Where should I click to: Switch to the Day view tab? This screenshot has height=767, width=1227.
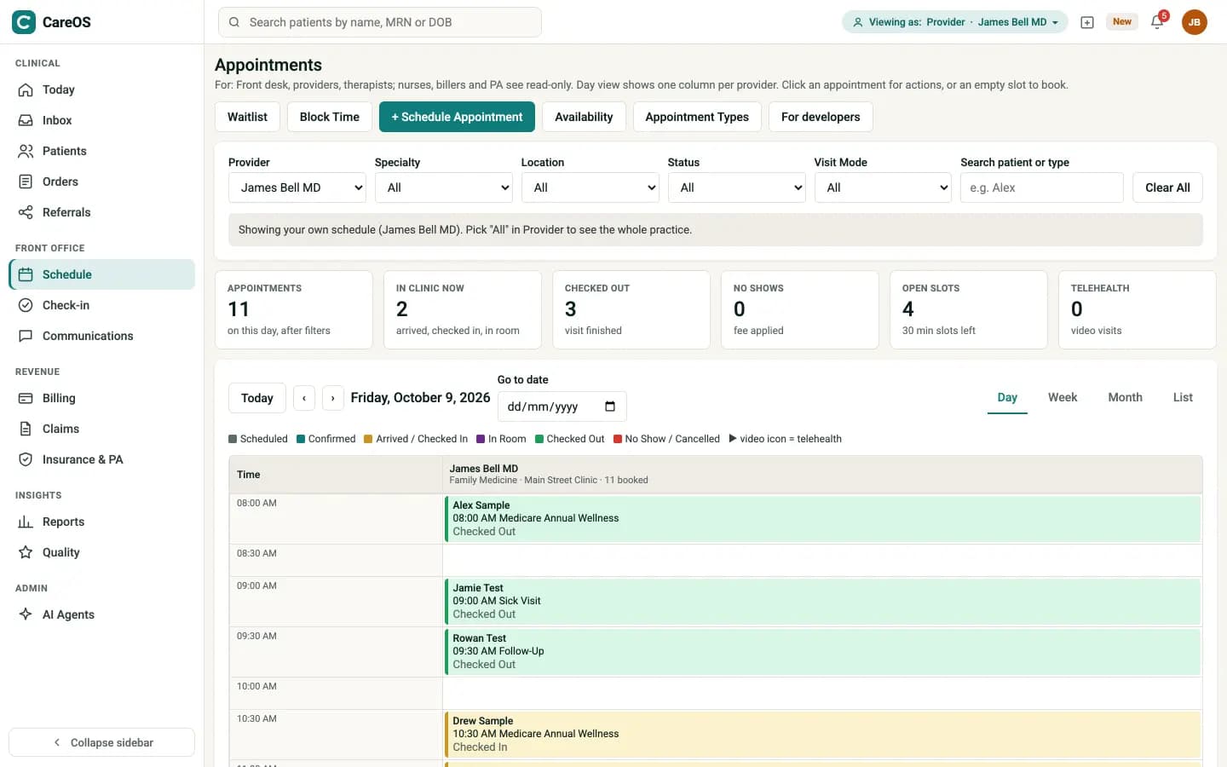pos(1007,398)
